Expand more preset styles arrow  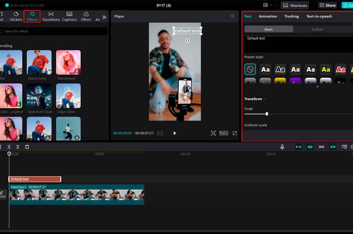317,87
